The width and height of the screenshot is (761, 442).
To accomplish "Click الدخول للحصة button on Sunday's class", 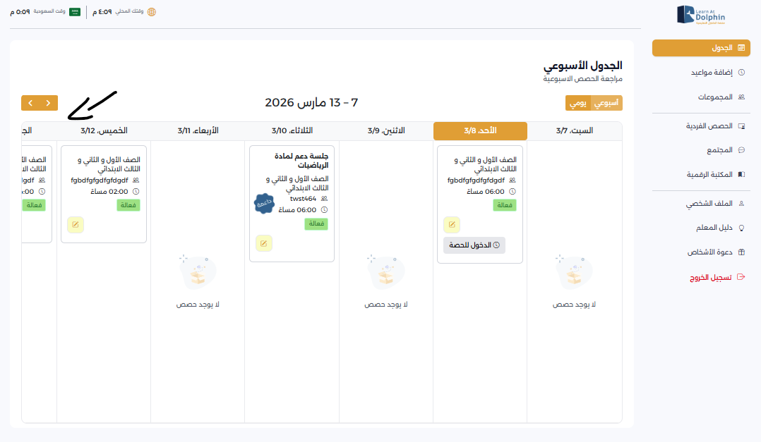I will pyautogui.click(x=474, y=245).
